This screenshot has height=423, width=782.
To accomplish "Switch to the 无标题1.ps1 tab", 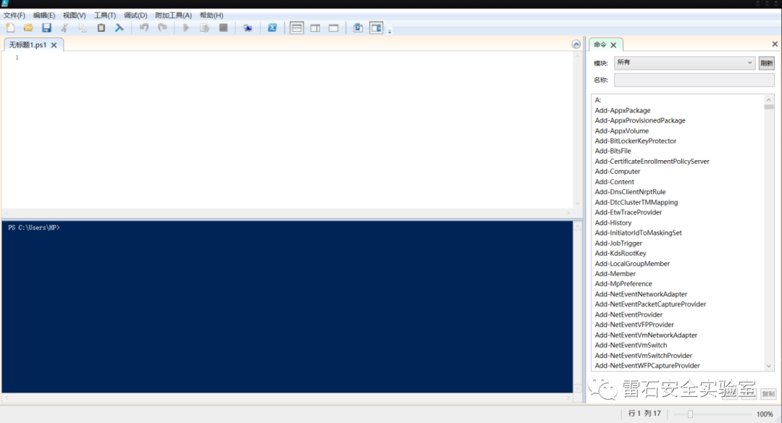I will point(29,43).
